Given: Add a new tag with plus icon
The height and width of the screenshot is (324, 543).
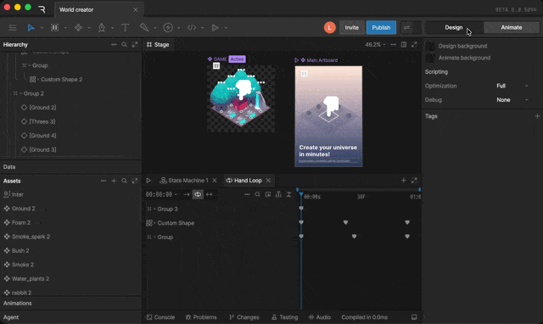Looking at the screenshot, I should pos(537,116).
